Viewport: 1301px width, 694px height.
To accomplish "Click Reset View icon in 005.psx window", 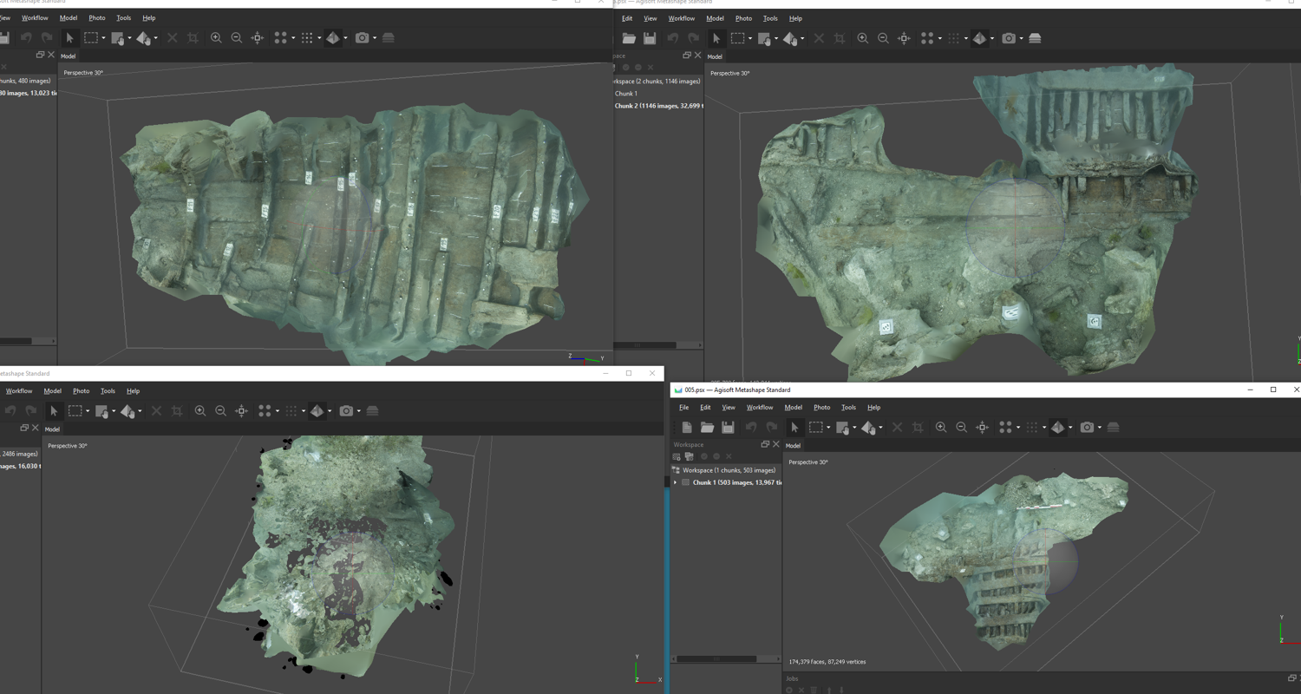I will pyautogui.click(x=982, y=428).
